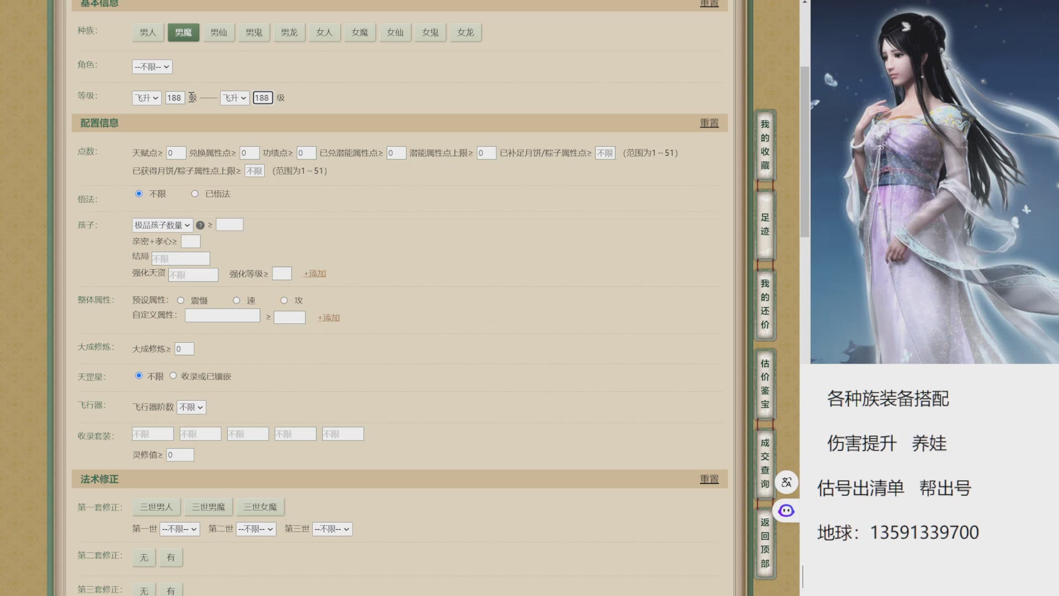Select the 三世男魔 button
1059x596 pixels.
point(208,507)
